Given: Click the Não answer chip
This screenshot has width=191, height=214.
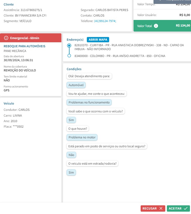Looking at the screenshot, I should click(71, 155).
